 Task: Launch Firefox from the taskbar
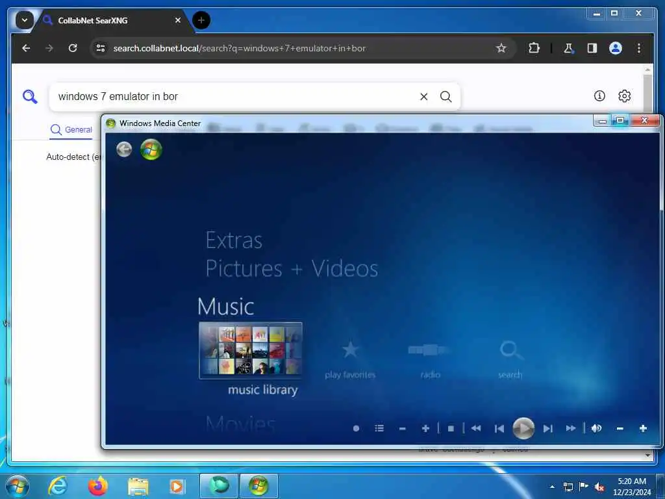98,486
